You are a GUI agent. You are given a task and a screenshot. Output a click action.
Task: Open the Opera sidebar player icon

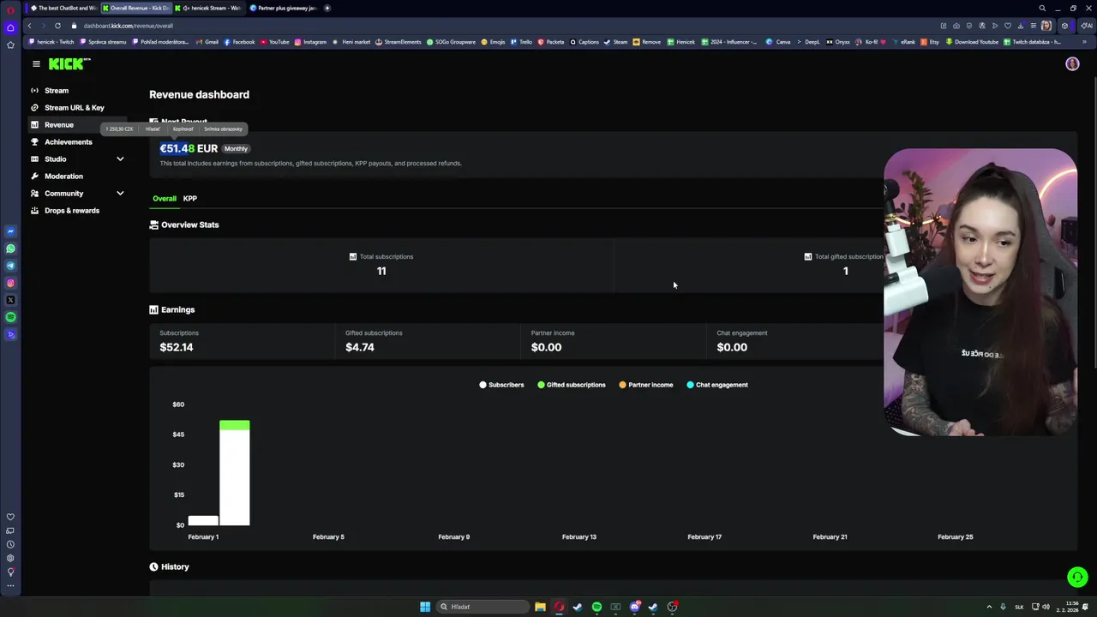(x=10, y=334)
